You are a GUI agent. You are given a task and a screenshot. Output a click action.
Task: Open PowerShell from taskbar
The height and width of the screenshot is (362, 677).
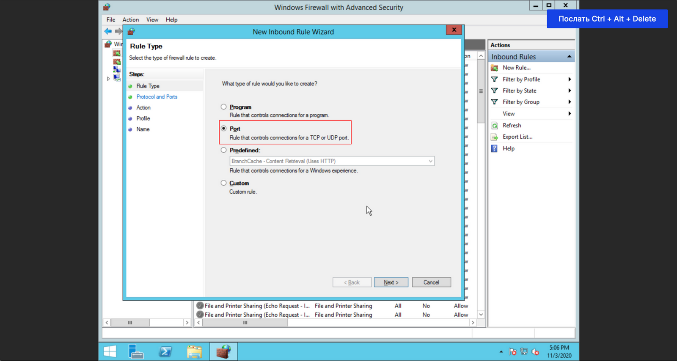pos(165,351)
